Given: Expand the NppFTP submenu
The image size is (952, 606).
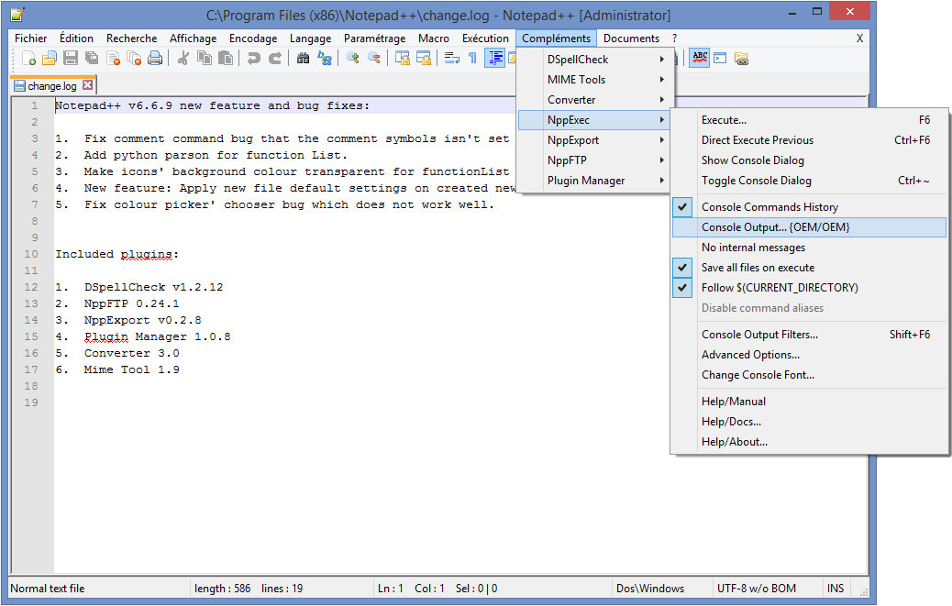Looking at the screenshot, I should [x=593, y=160].
